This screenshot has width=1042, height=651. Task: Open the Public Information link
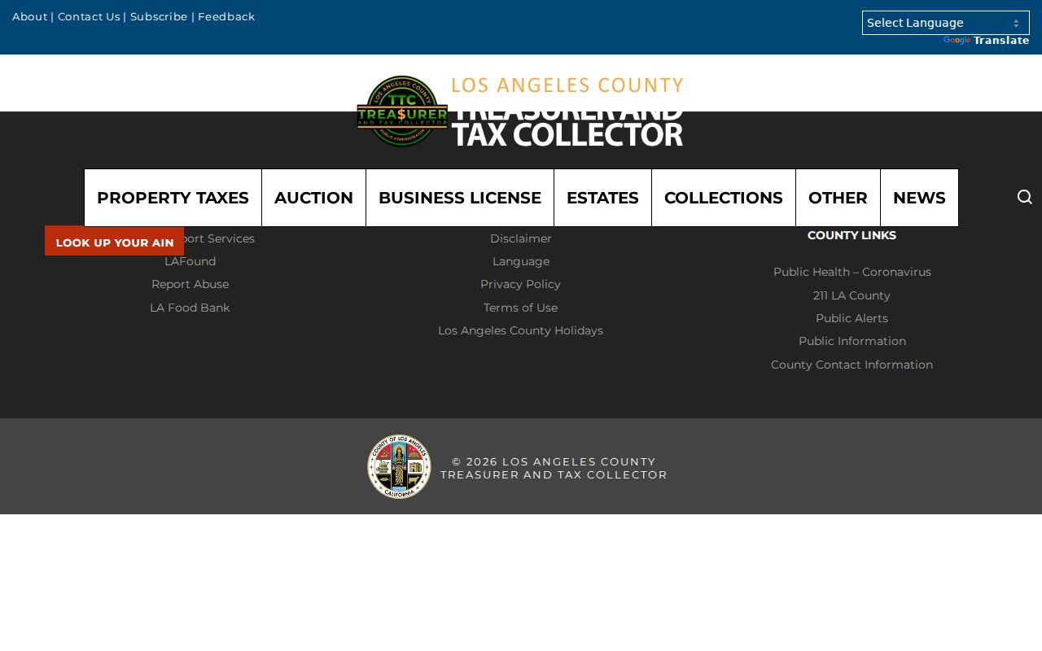coord(852,341)
